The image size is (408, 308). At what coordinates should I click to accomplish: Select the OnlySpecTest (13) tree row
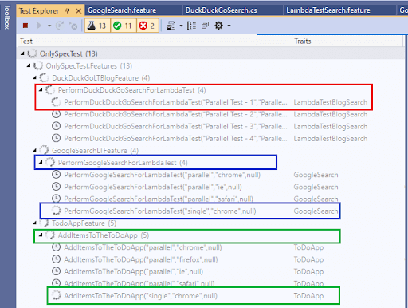click(x=210, y=53)
